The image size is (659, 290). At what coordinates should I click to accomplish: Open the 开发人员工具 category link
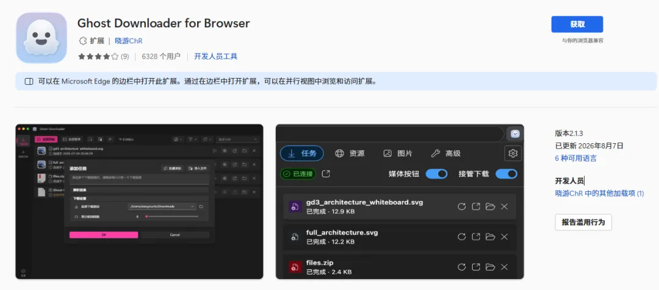pyautogui.click(x=215, y=56)
